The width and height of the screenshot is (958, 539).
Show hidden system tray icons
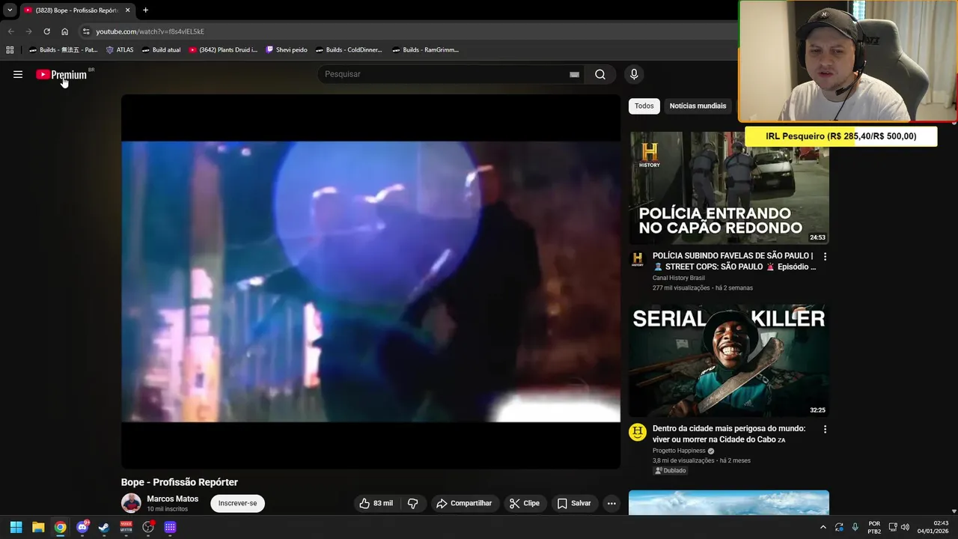823,527
